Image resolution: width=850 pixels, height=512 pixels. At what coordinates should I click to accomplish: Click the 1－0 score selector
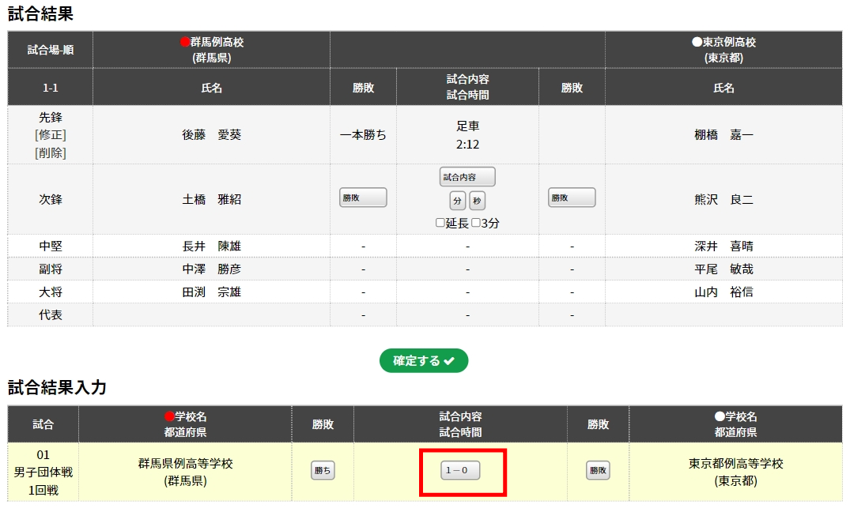click(460, 471)
